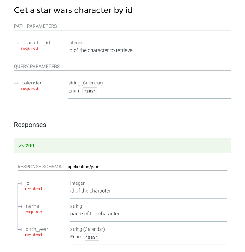245x252 pixels.
Task: Select the Responses section heading
Action: coord(30,125)
